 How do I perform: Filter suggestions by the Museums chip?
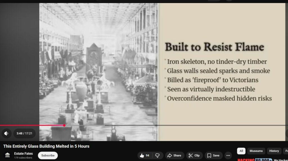[x=256, y=151]
